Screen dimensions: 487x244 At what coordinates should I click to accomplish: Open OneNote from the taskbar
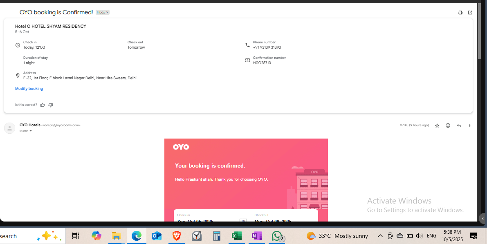click(256, 236)
